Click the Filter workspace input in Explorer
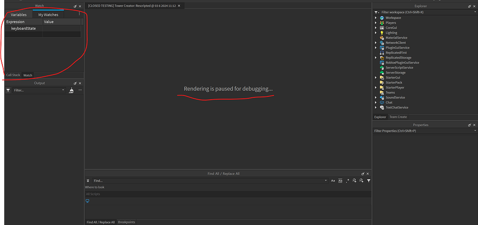Image resolution: width=478 pixels, height=225 pixels. click(426, 12)
